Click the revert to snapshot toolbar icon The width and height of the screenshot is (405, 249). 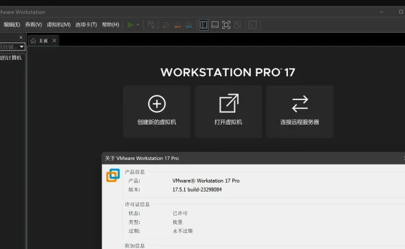[x=177, y=25]
